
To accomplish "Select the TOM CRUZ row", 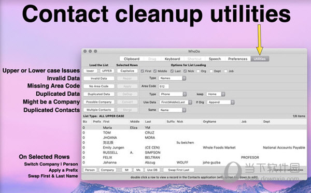I will (194, 132).
